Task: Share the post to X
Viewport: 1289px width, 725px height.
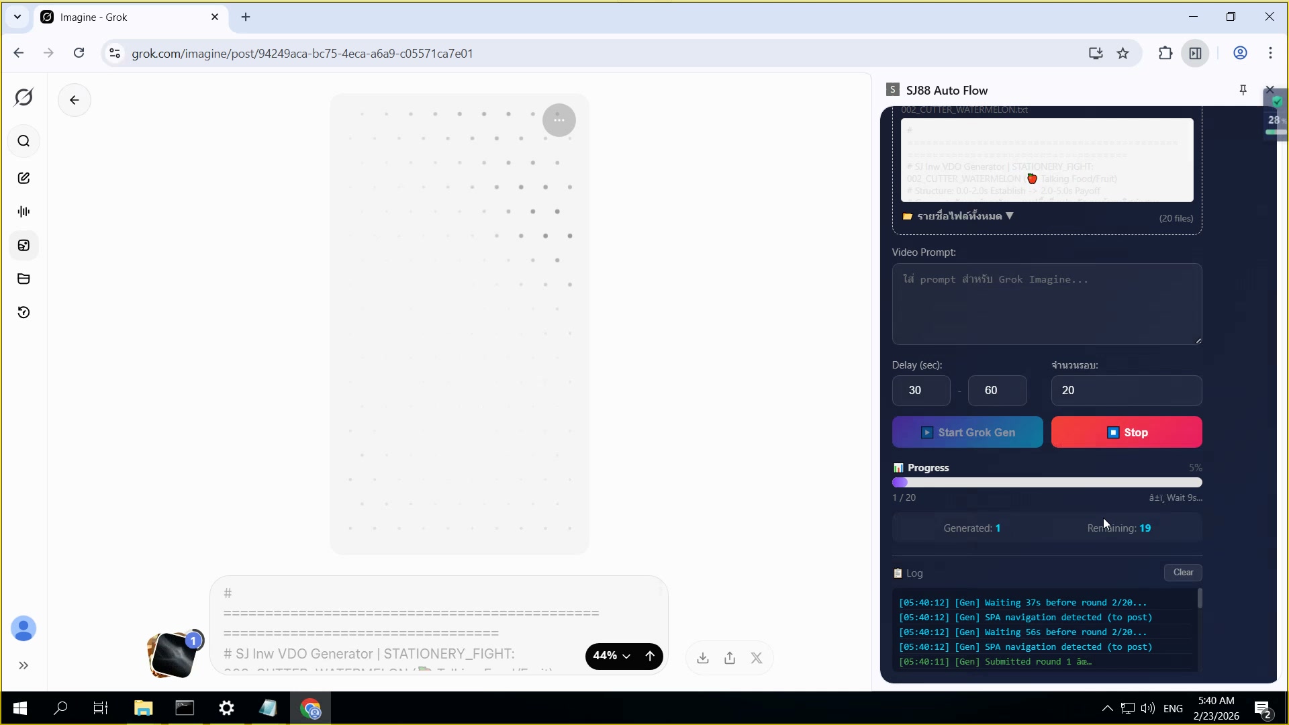Action: pos(757,657)
